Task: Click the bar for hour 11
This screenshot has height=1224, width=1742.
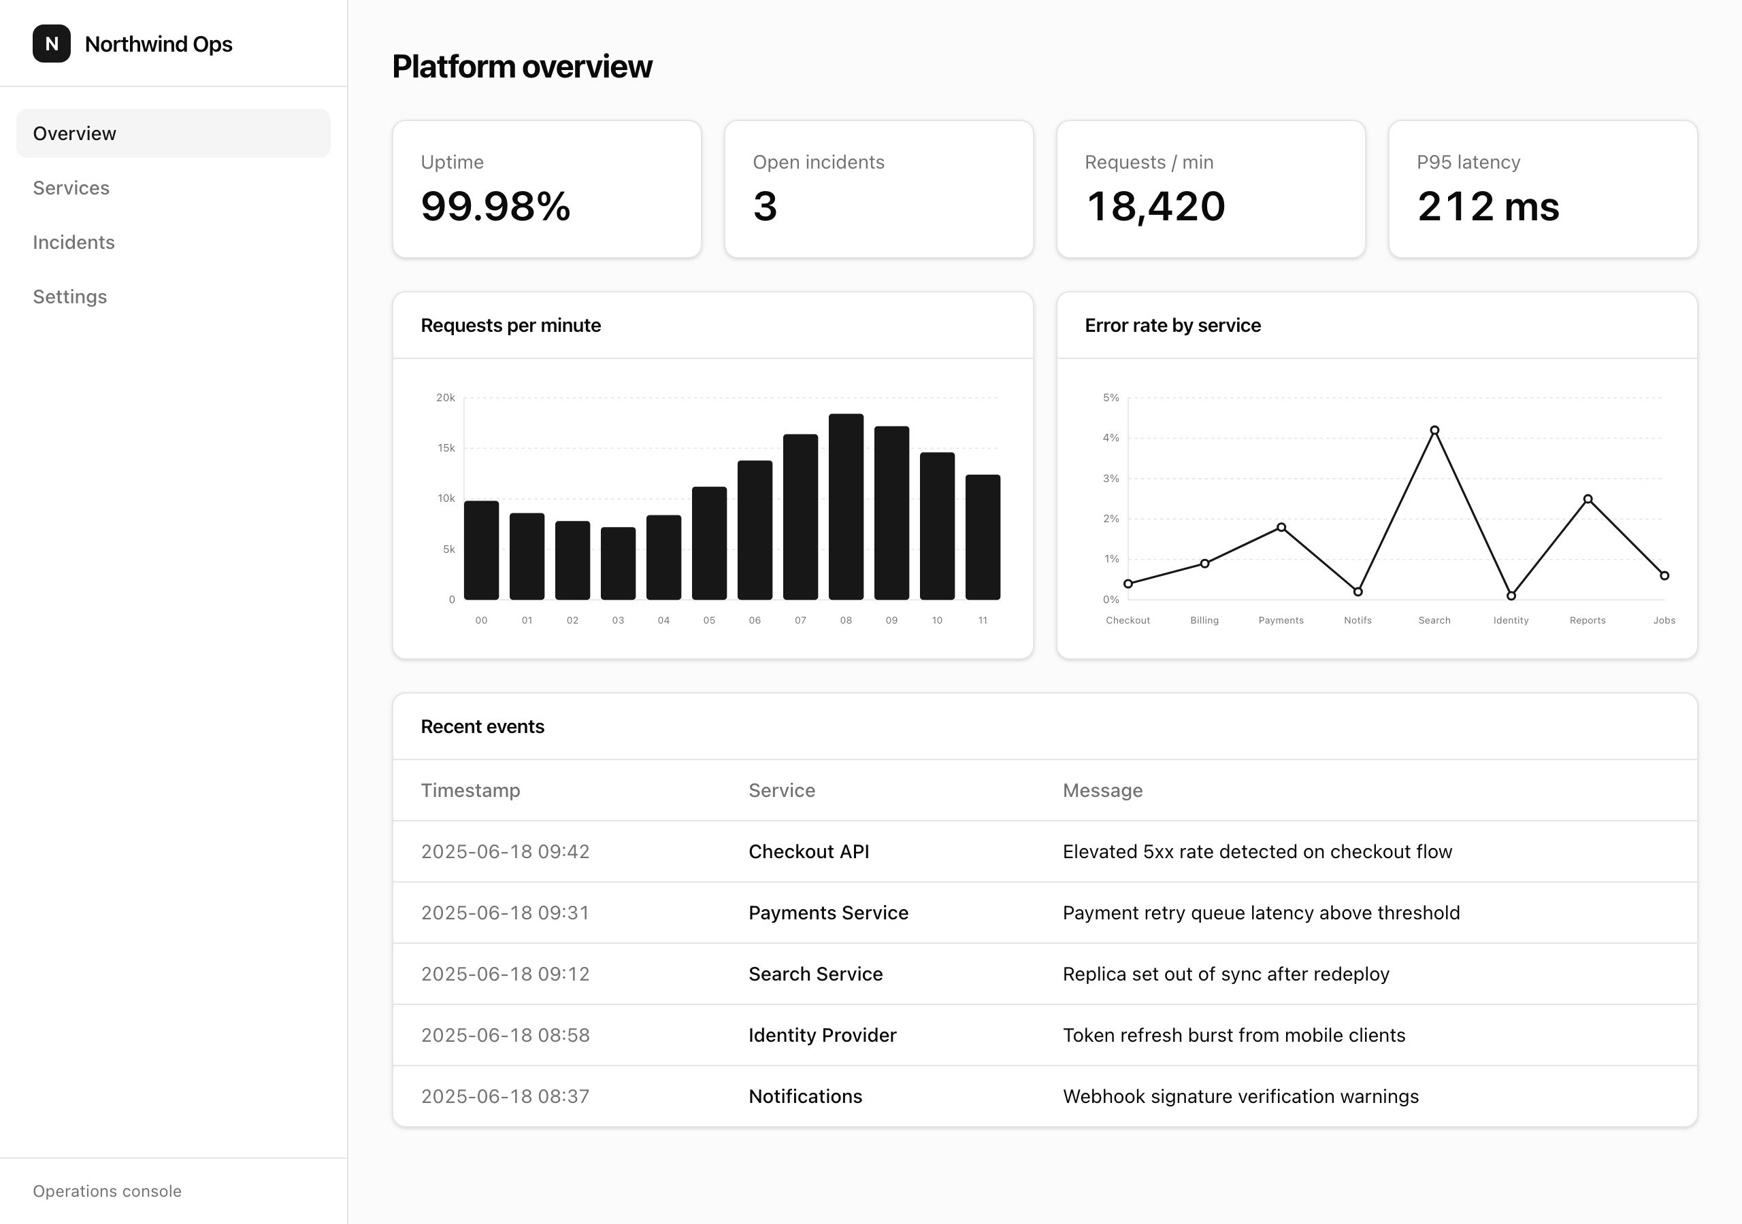Action: (983, 538)
